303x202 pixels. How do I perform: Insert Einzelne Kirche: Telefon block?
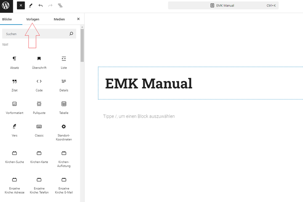[x=39, y=185]
